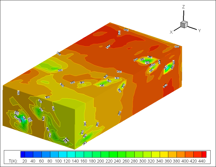This screenshot has height=167, width=216.
Task: Click the legend value 340
Action: (159, 162)
